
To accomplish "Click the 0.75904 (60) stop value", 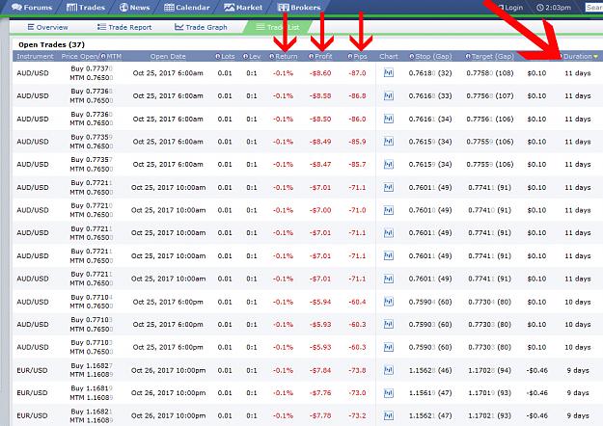I will tap(430, 302).
